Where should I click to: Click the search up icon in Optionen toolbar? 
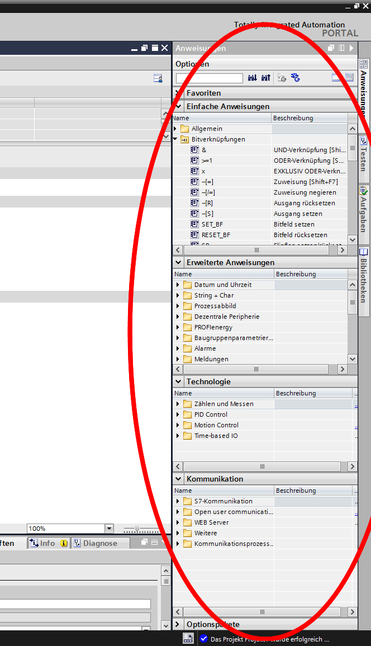[265, 78]
